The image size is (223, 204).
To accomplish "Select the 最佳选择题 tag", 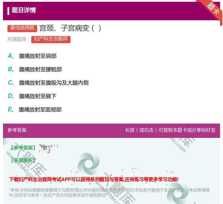I will click(22, 28).
